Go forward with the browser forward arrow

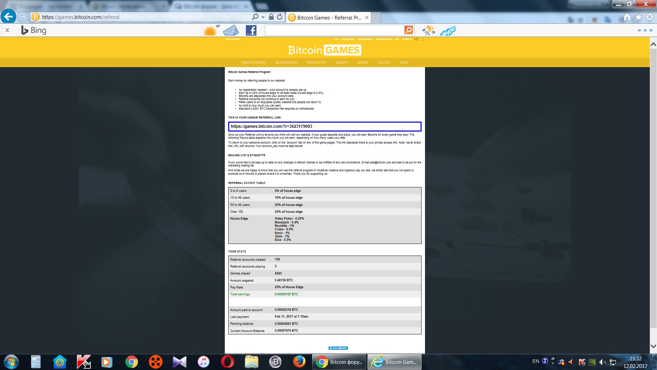[23, 16]
